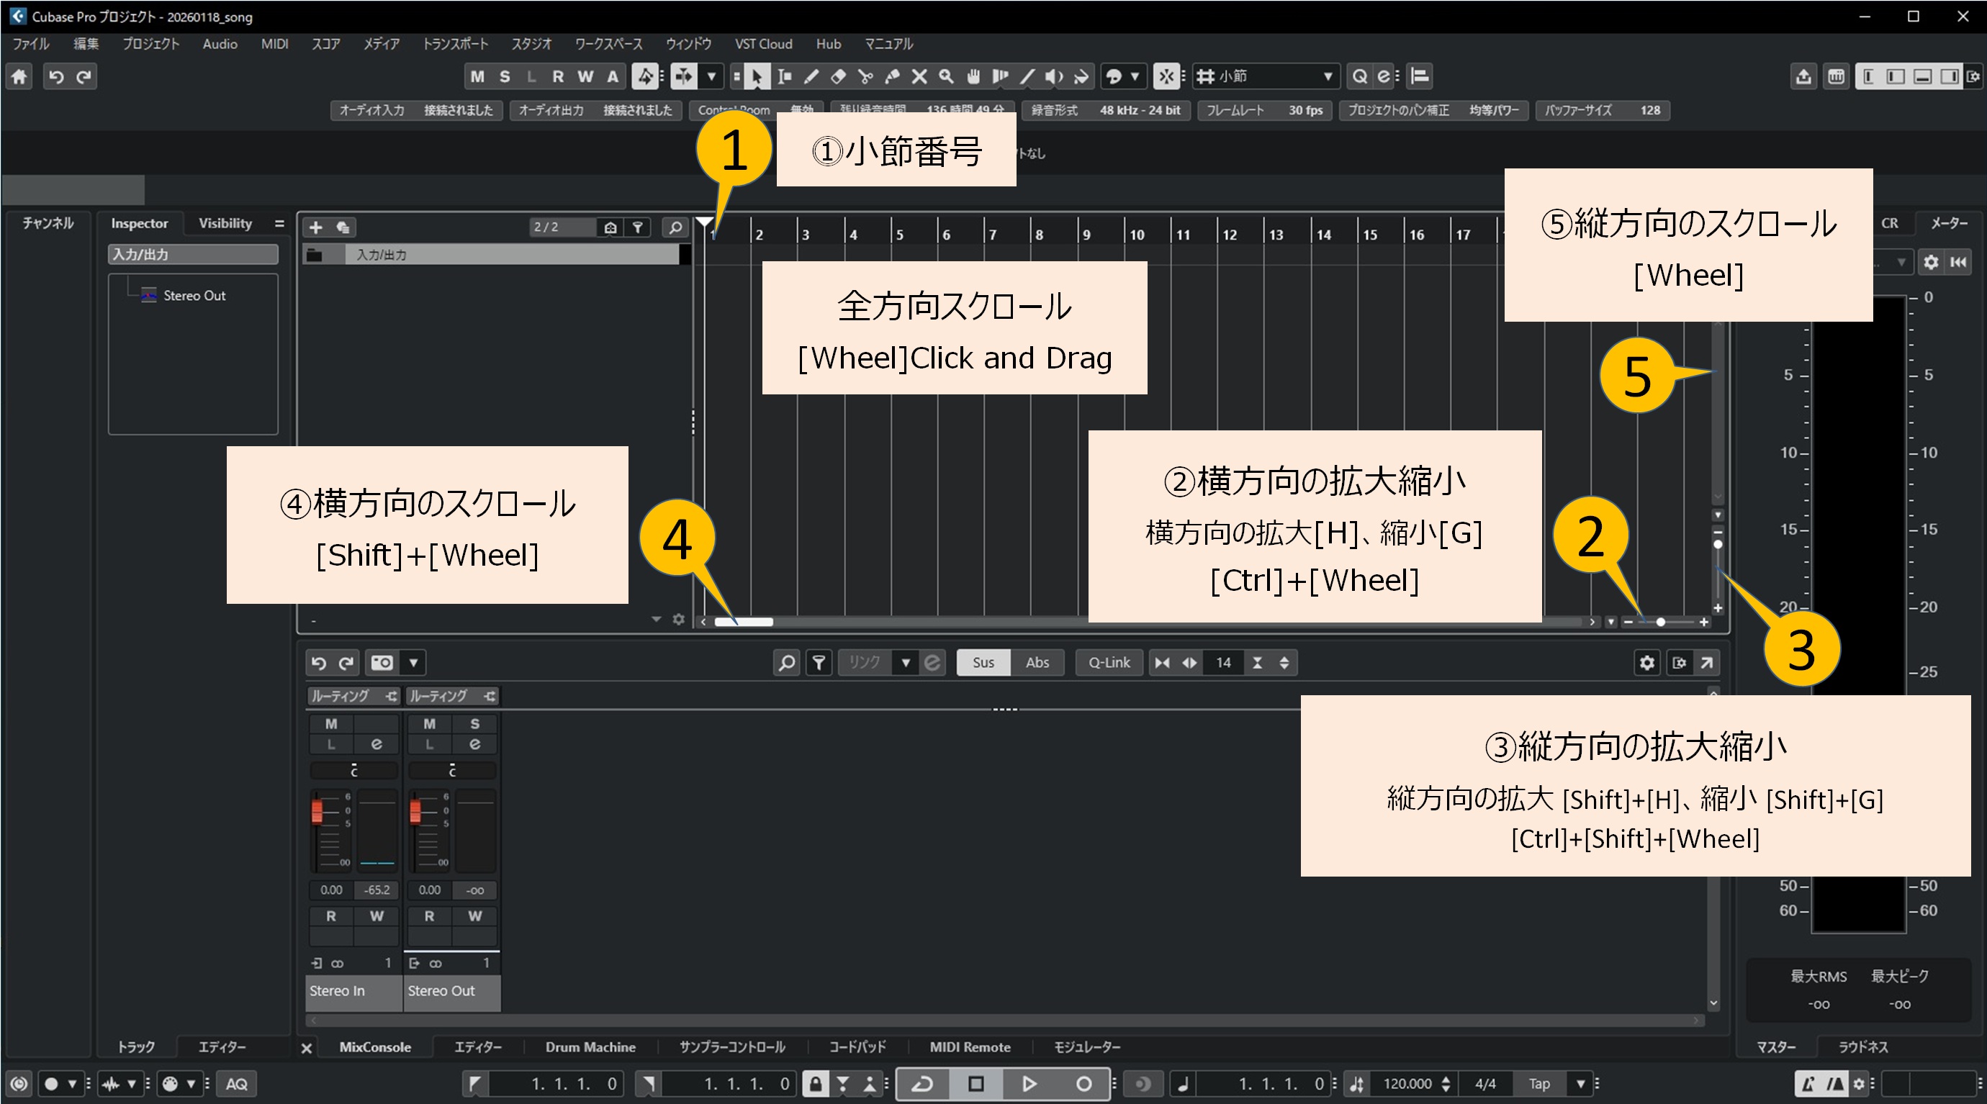Image resolution: width=1987 pixels, height=1104 pixels.
Task: Open the 小節 grid type dropdown
Action: [1329, 76]
